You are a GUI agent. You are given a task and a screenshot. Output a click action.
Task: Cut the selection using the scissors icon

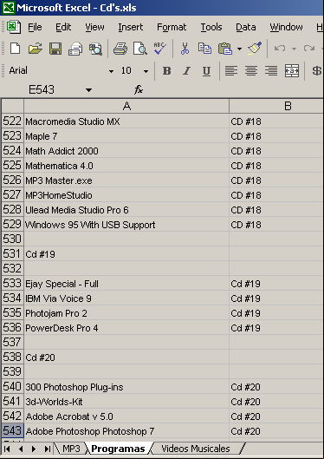tap(185, 48)
